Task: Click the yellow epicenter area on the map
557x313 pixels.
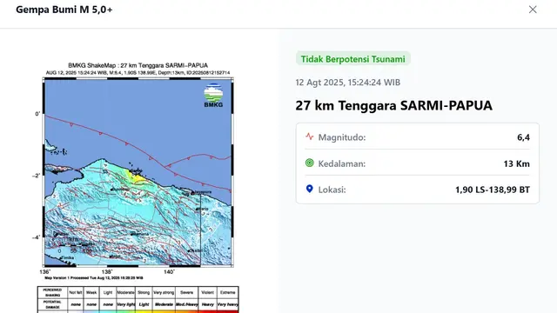Action: [x=138, y=177]
